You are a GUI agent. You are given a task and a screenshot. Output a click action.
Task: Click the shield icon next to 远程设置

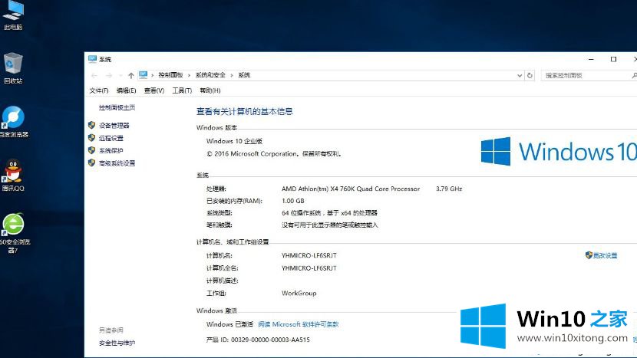(92, 137)
